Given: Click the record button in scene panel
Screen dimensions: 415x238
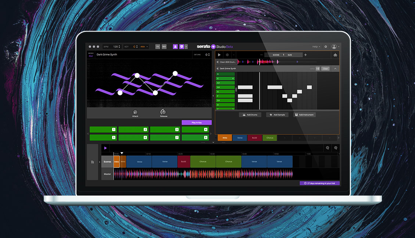Looking at the screenshot, I should (227, 55).
